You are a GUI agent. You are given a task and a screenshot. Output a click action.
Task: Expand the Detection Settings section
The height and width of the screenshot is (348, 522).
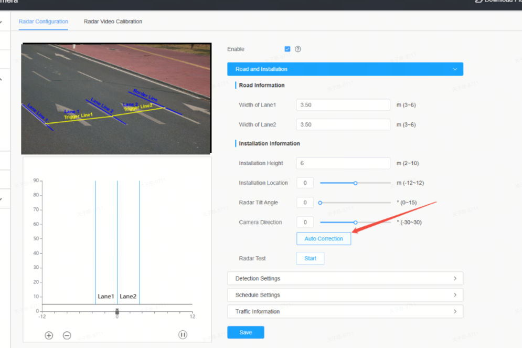point(345,278)
